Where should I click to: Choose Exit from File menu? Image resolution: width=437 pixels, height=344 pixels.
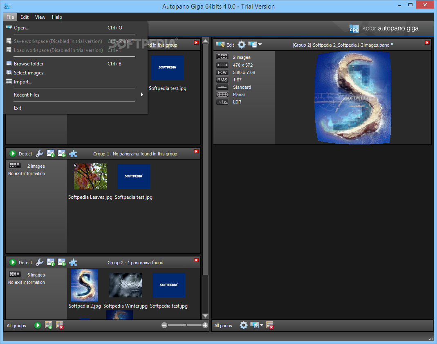[75, 108]
